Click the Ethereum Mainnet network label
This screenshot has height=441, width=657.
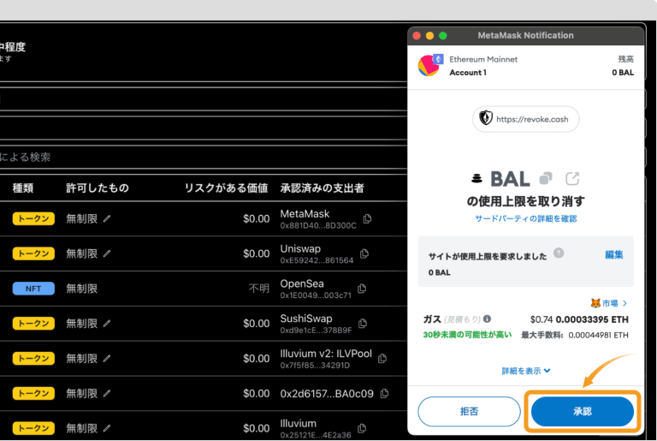[483, 59]
